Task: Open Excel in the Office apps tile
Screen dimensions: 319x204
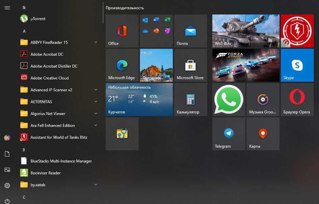Action: coord(167,20)
